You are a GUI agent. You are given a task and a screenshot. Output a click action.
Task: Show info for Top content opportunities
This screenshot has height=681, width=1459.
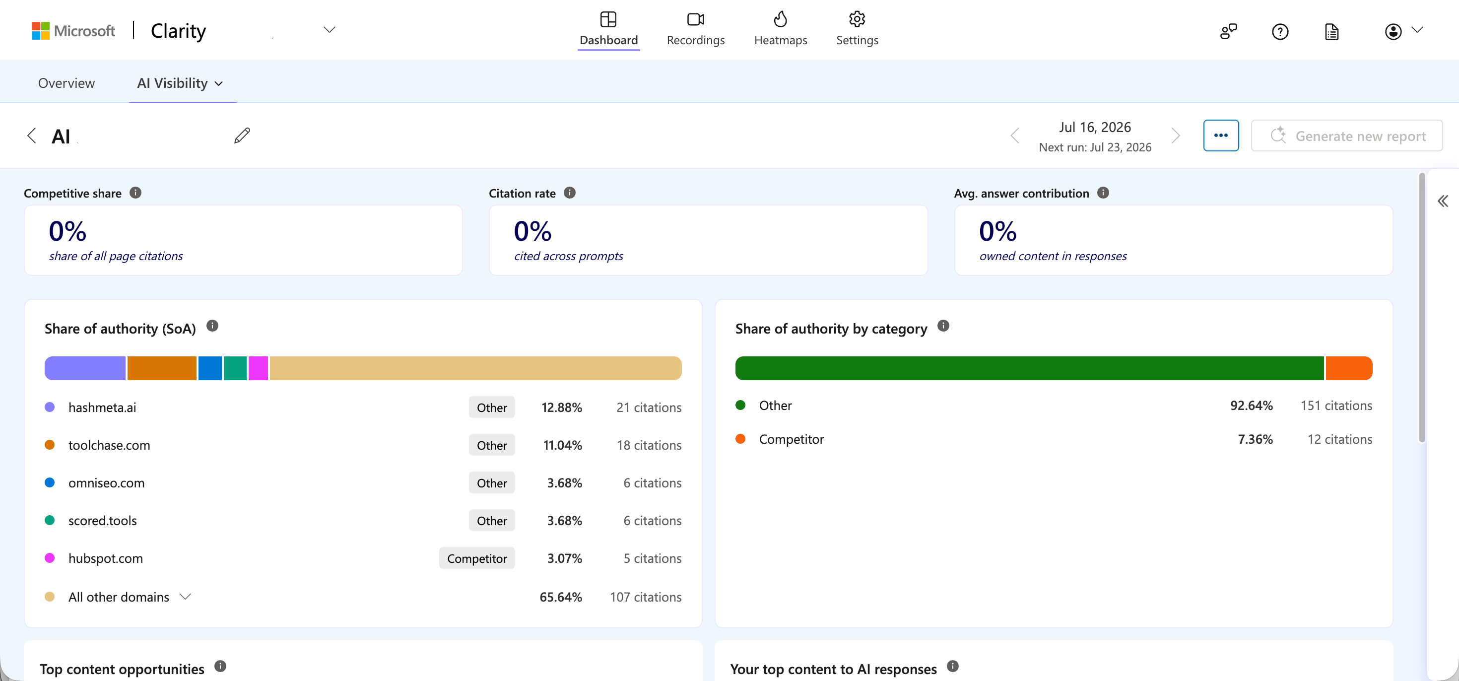point(220,666)
